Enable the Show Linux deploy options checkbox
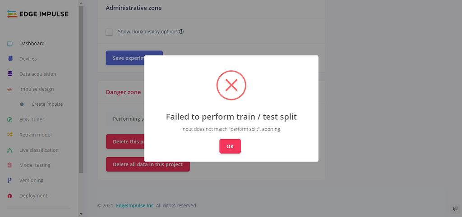 pos(109,32)
